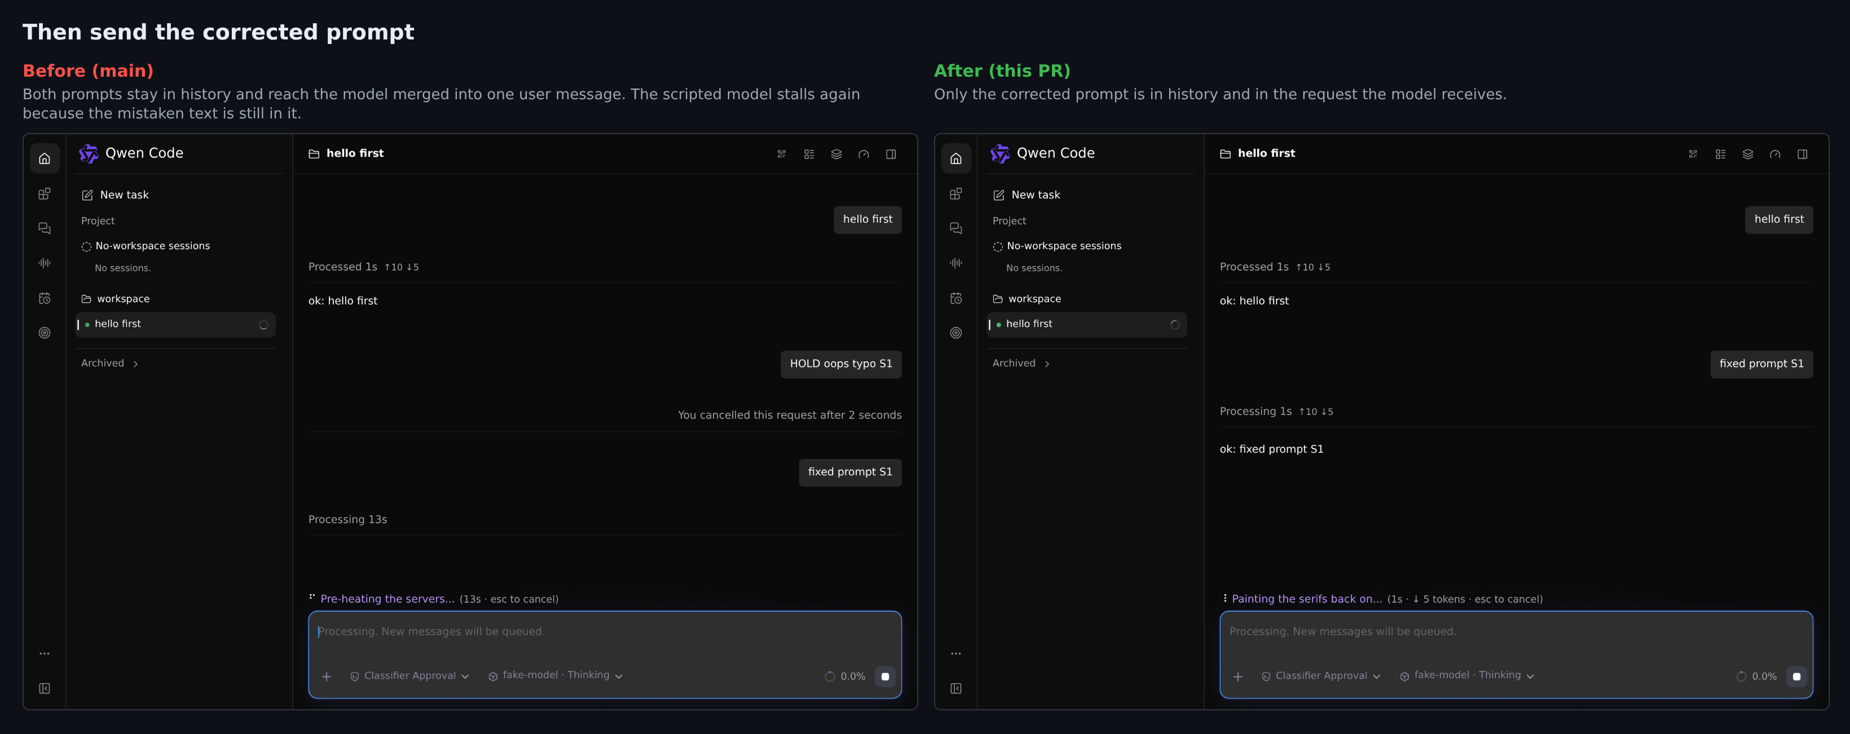This screenshot has height=734, width=1850.
Task: Toggle right side panel in After panel header
Action: (1803, 154)
